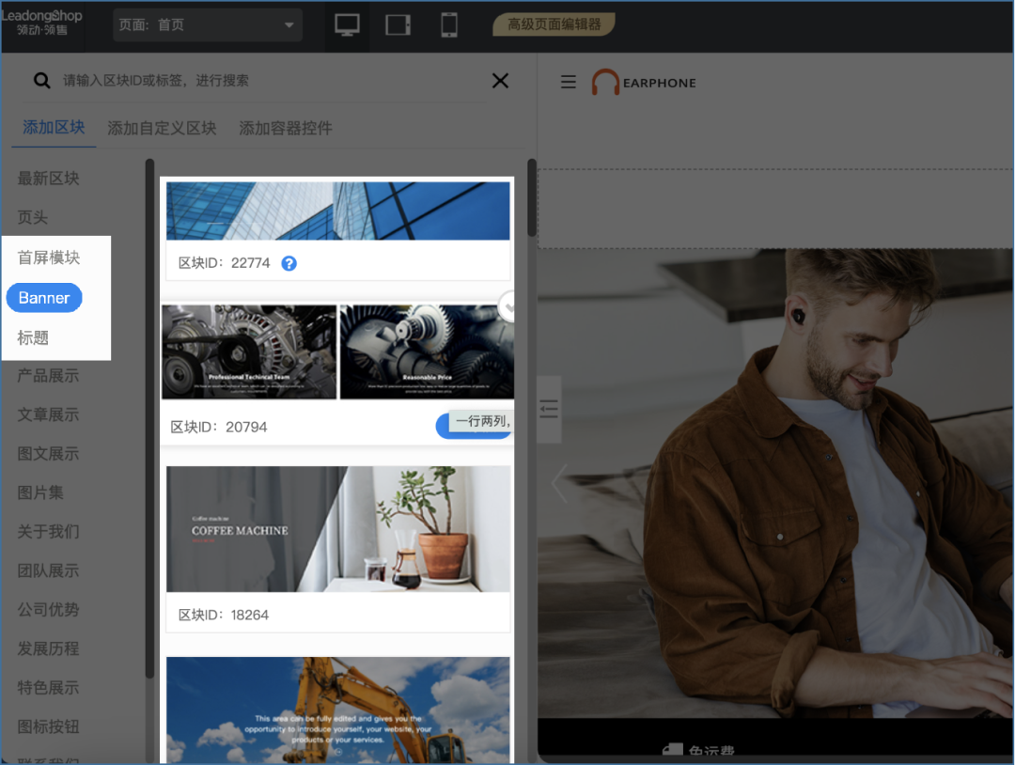Select 首屏模块 category in sidebar
The image size is (1015, 765).
pyautogui.click(x=49, y=258)
